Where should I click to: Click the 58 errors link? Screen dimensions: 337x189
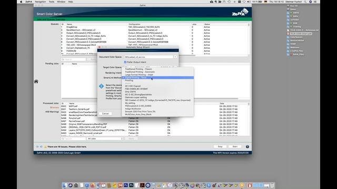click(54, 107)
